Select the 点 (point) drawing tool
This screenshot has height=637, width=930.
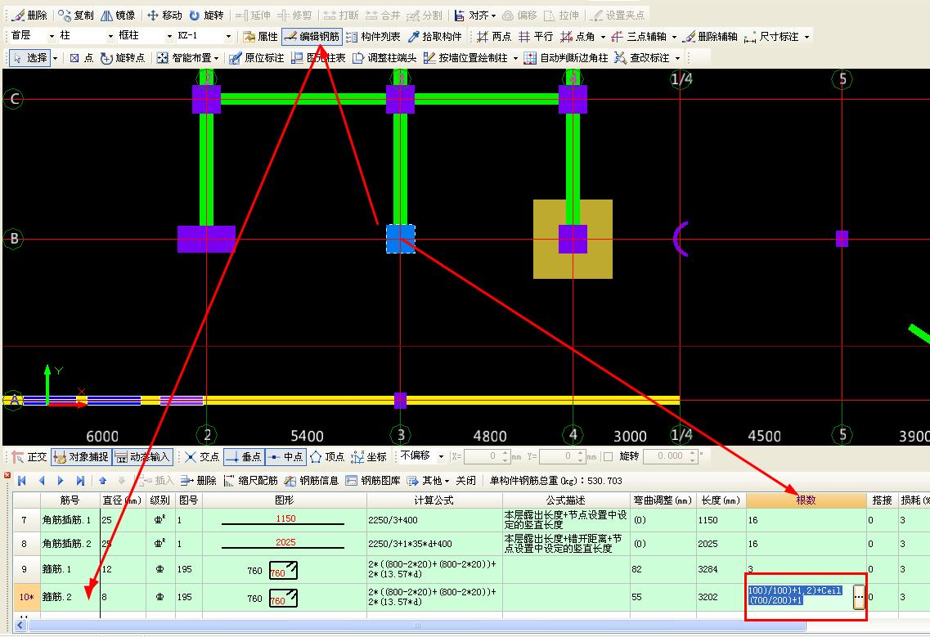[x=81, y=57]
